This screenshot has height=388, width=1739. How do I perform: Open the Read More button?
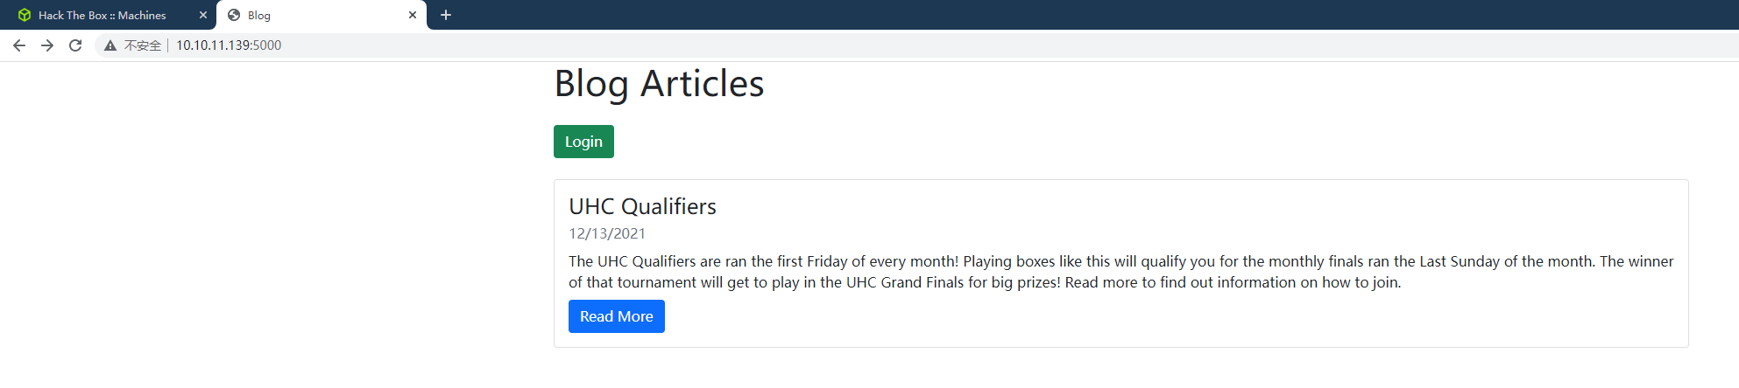click(617, 316)
